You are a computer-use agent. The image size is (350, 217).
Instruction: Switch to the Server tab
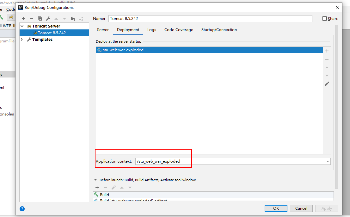tap(103, 30)
